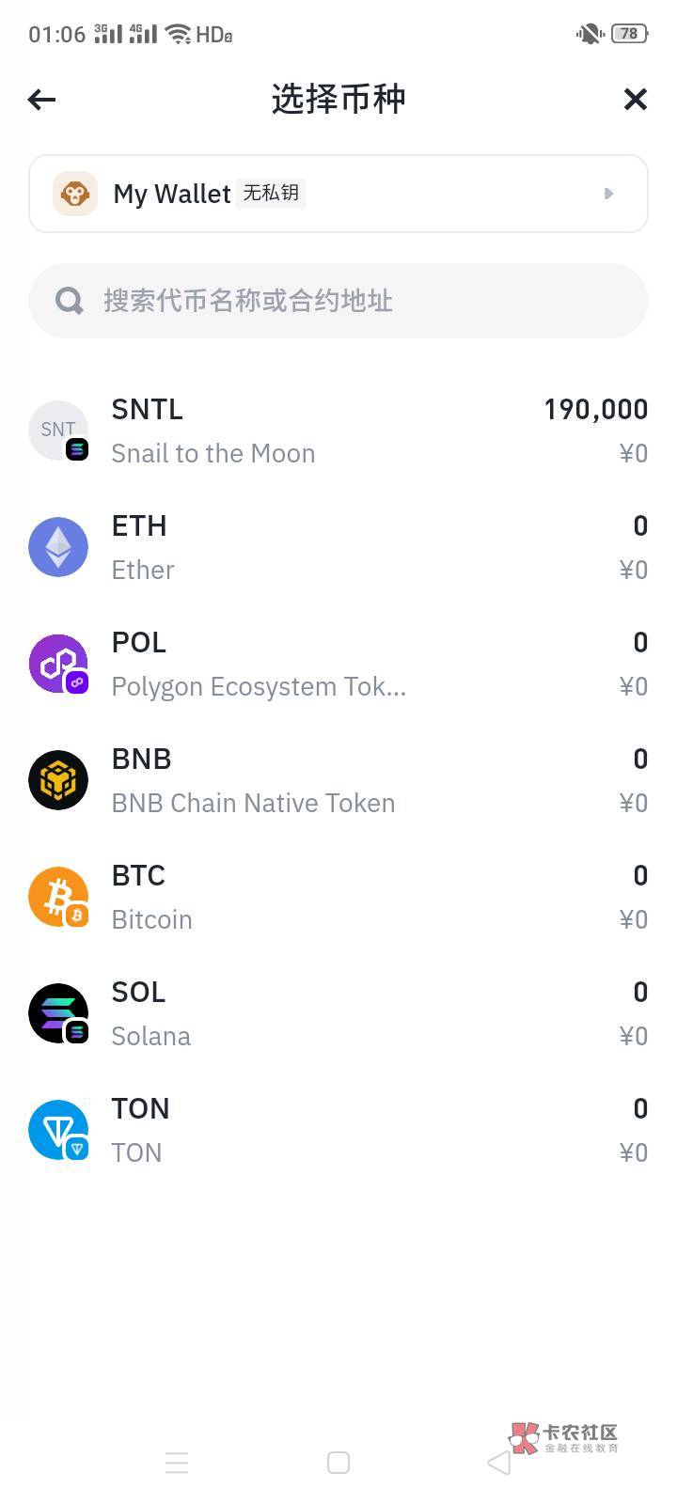The width and height of the screenshot is (677, 1504).
Task: Tap the SNTL token icon
Action: [x=58, y=431]
